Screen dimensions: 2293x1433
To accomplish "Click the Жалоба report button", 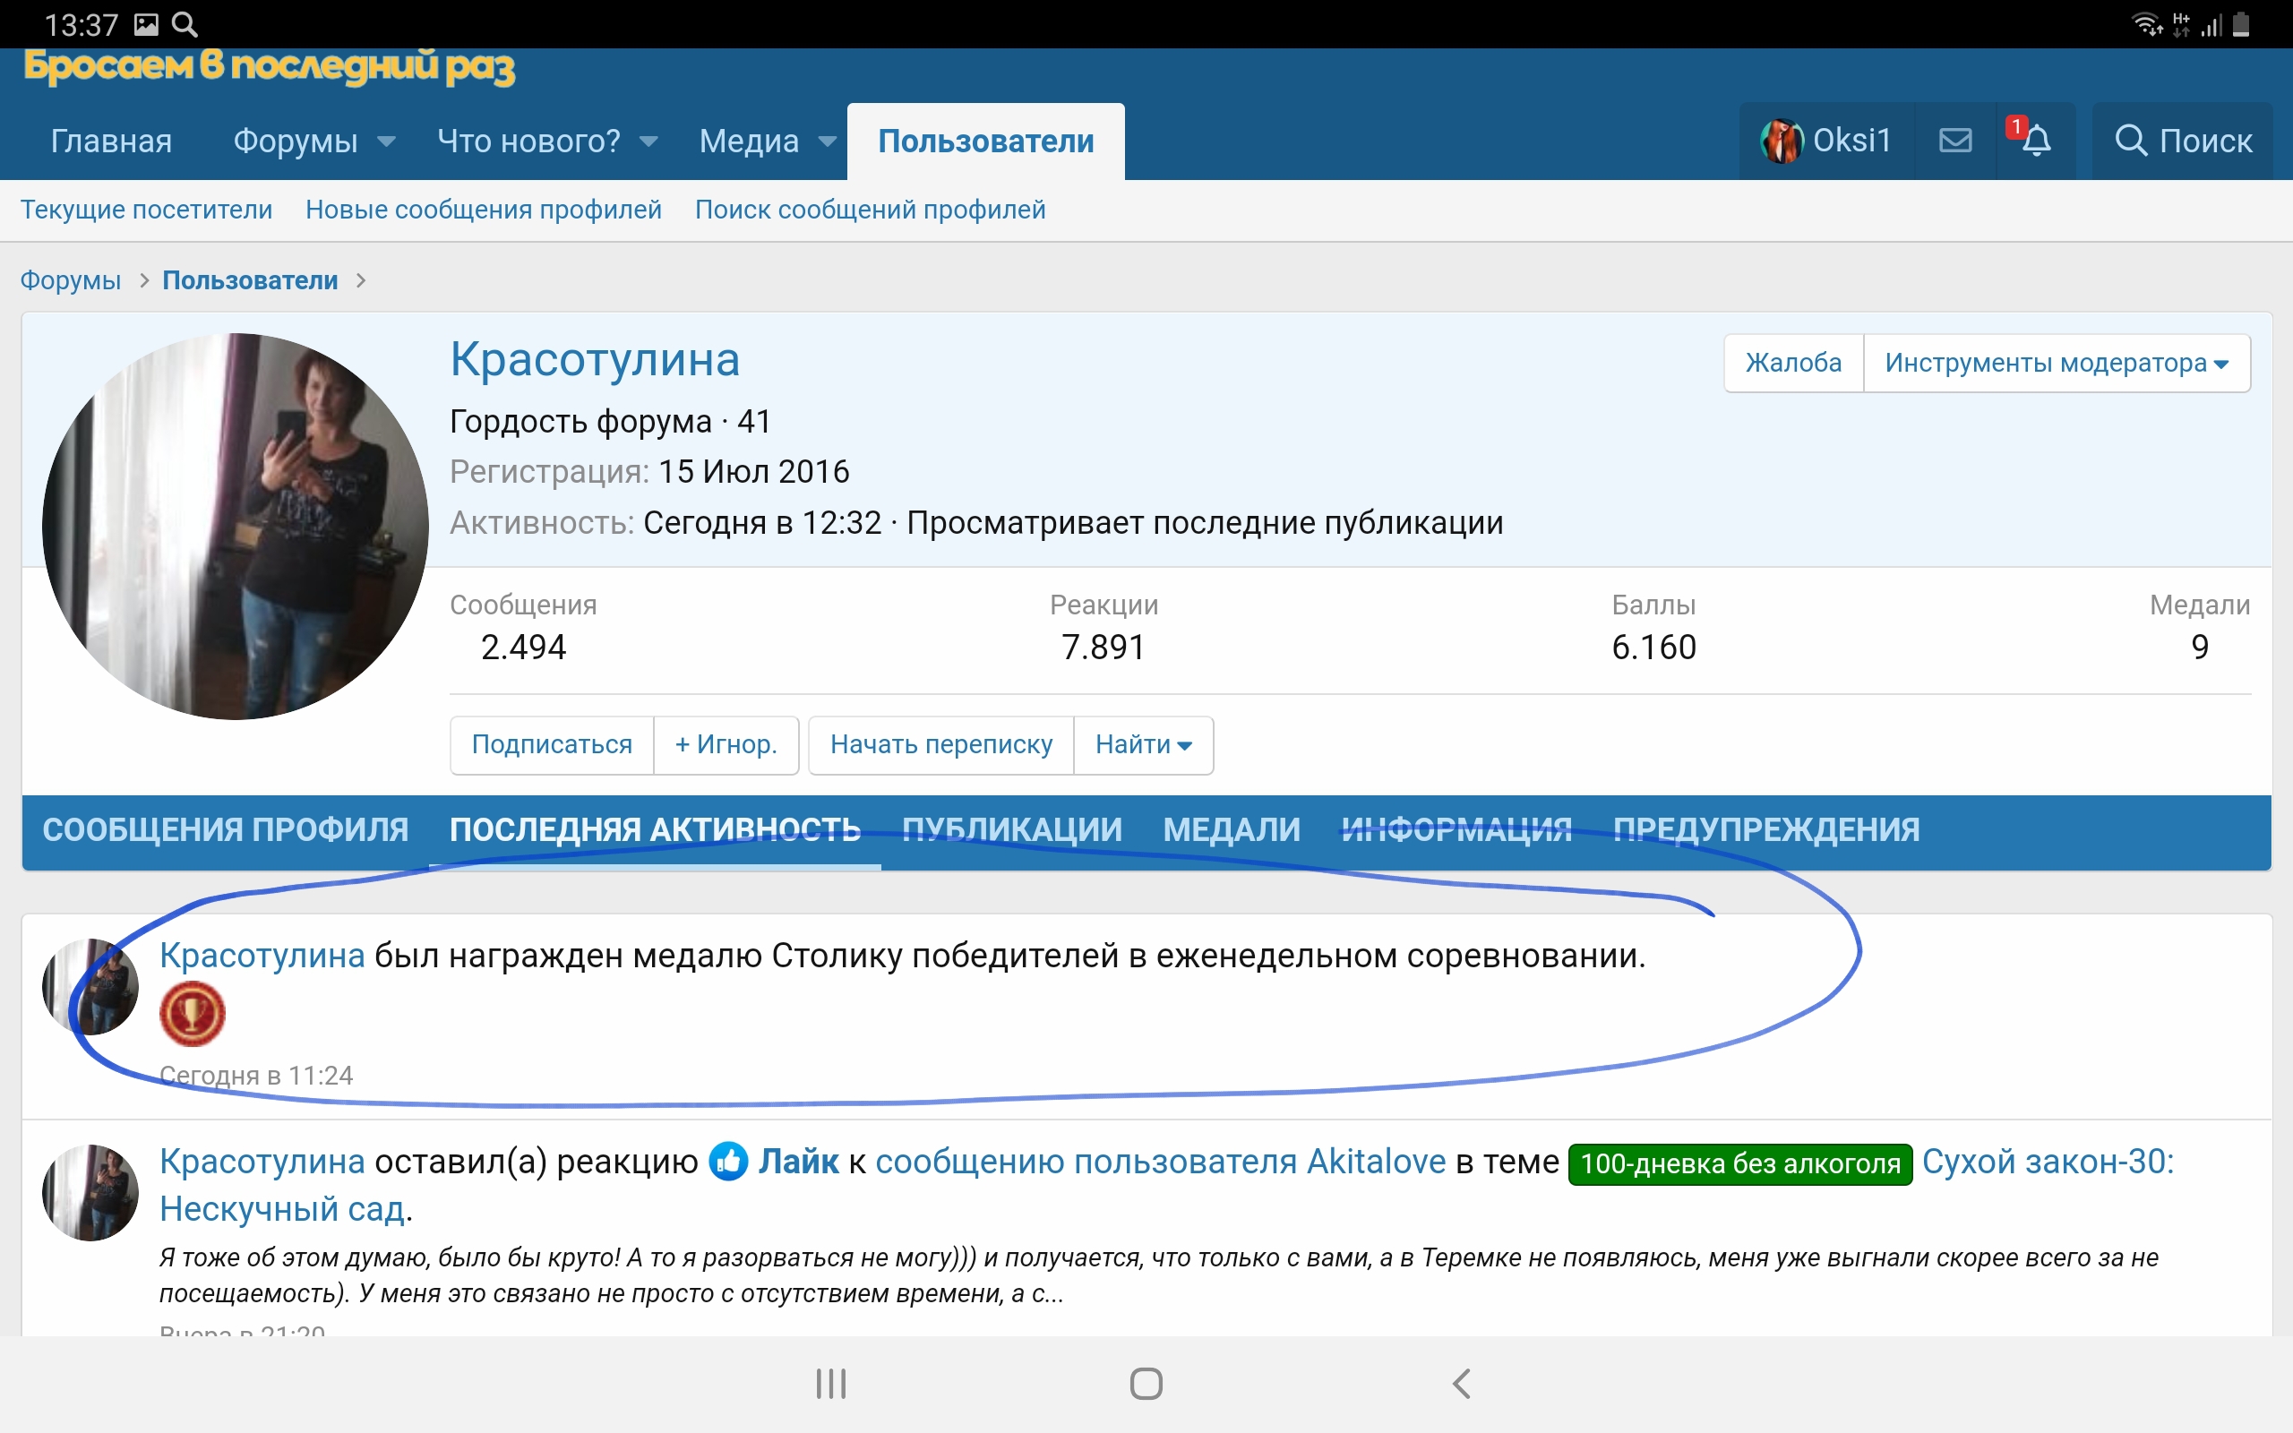I will (x=1792, y=363).
